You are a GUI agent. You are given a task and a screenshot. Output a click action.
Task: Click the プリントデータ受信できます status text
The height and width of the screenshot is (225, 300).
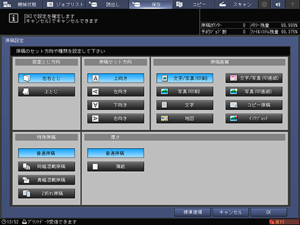click(52, 222)
